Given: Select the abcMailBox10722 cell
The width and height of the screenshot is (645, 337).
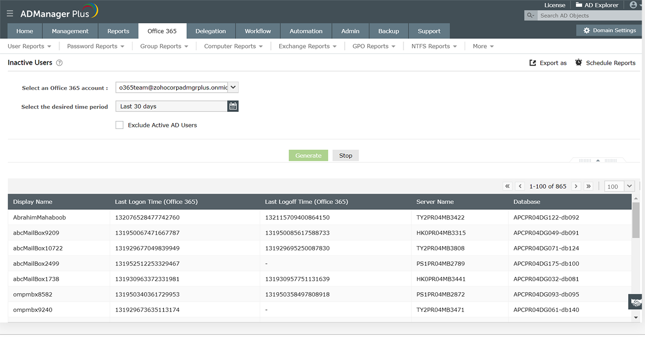Looking at the screenshot, I should point(38,248).
